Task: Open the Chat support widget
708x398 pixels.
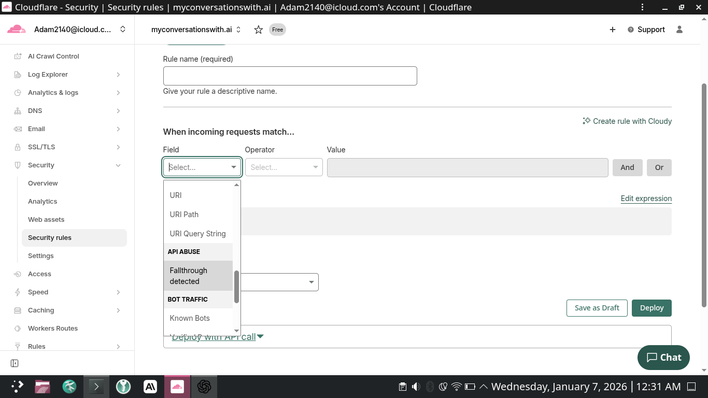Action: tap(663, 357)
